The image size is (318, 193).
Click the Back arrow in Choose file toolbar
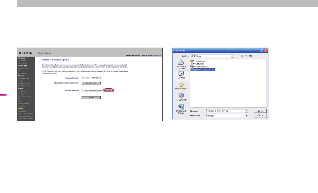tap(238, 56)
